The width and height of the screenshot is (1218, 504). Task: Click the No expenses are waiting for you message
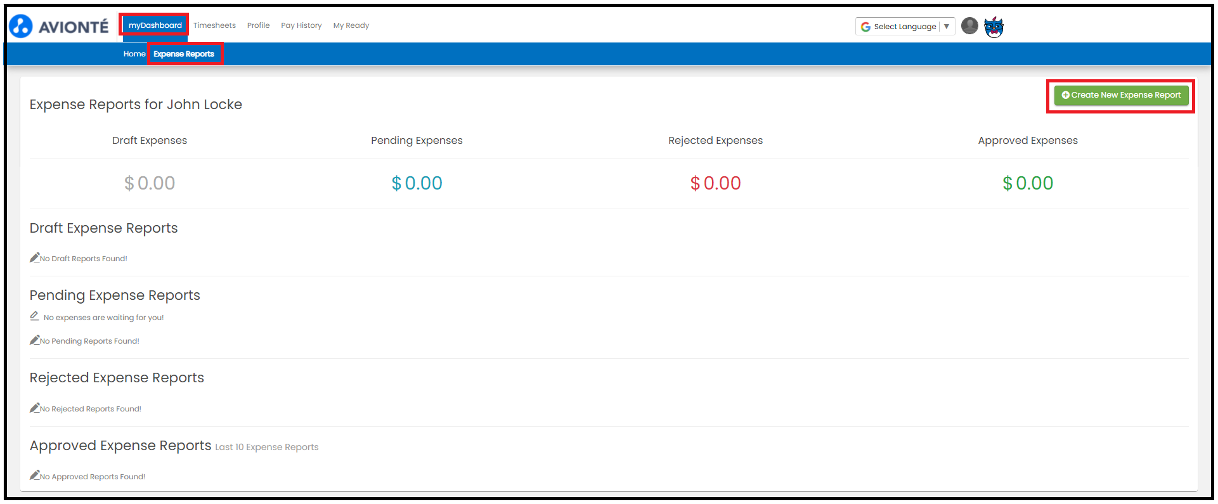coord(104,318)
